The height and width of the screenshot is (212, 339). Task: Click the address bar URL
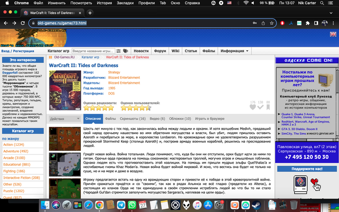tap(62, 23)
